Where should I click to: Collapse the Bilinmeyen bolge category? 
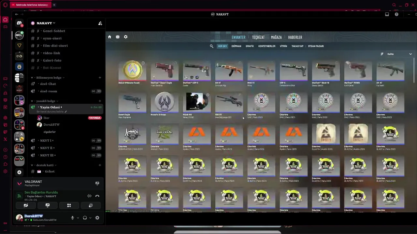49,78
